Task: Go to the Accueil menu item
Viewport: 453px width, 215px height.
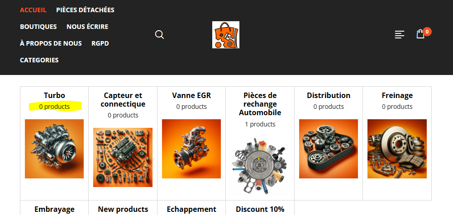Action: coord(33,10)
